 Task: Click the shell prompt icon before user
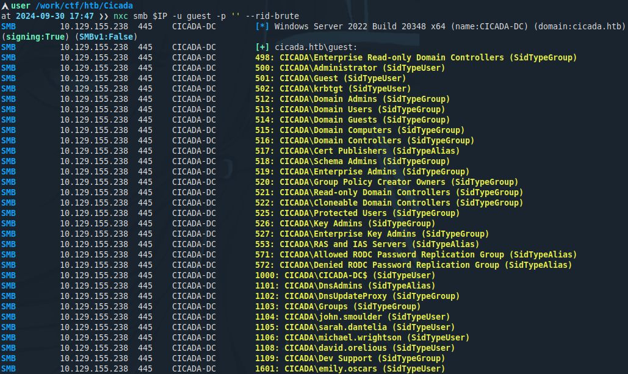(x=5, y=6)
